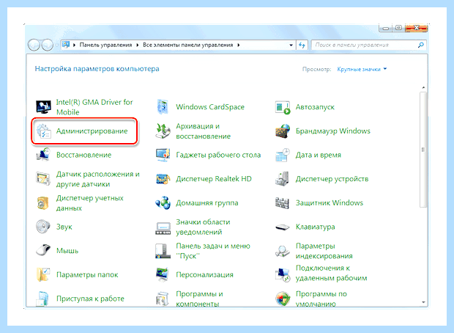Click the control panel icon in the address bar

(66, 45)
